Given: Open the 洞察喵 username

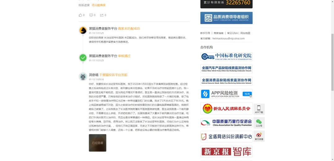Looking at the screenshot, I should 93,75.
